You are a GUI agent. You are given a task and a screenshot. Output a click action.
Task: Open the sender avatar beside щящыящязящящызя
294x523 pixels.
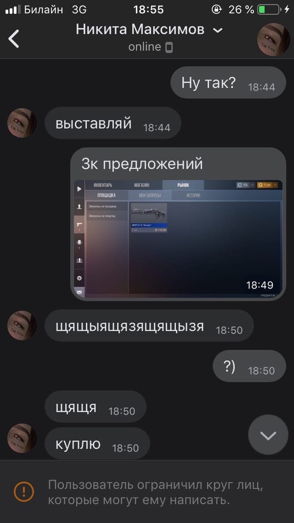click(x=22, y=325)
